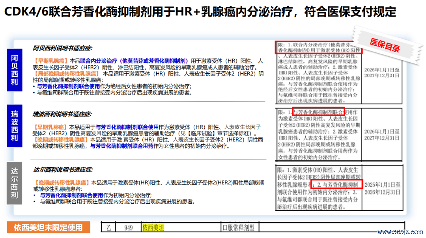Click the red 医保目录 sticker label

click(385, 45)
